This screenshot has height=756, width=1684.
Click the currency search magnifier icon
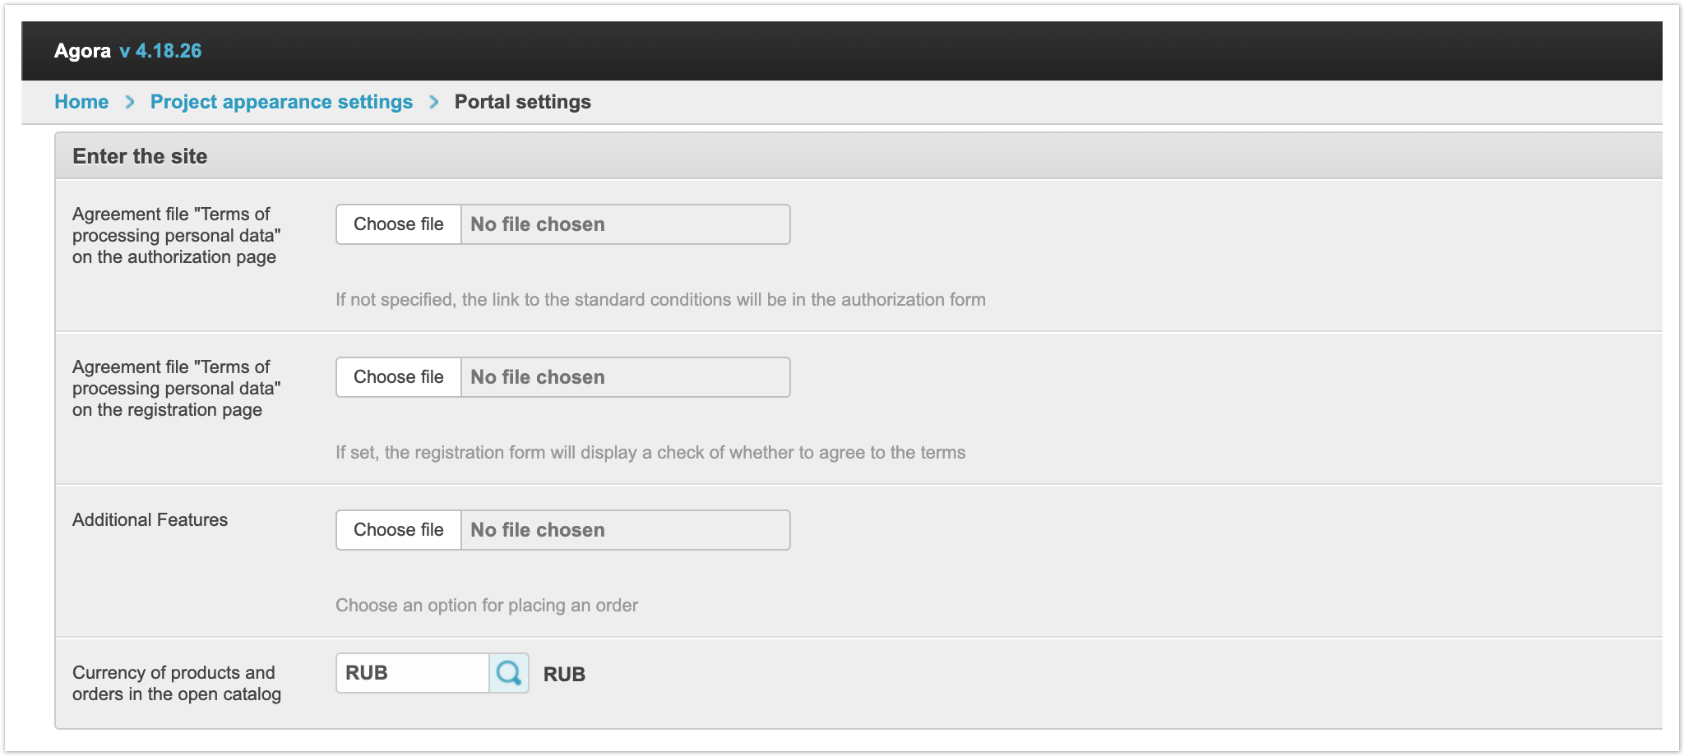point(509,673)
